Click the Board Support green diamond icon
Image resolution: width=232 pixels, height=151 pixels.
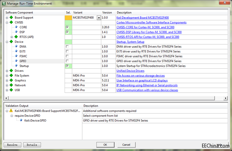click(11, 17)
